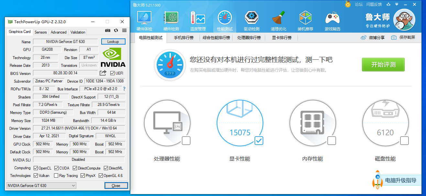Screen dimensions: 426x196
Task: Click the disk performance score 6120 circle
Action: coord(385,123)
